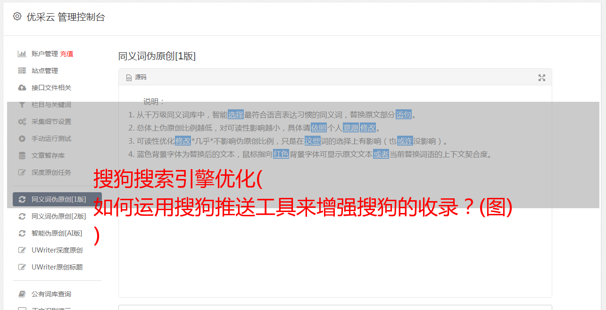Open 深度原创任务 from sidebar
The width and height of the screenshot is (606, 310).
[51, 172]
